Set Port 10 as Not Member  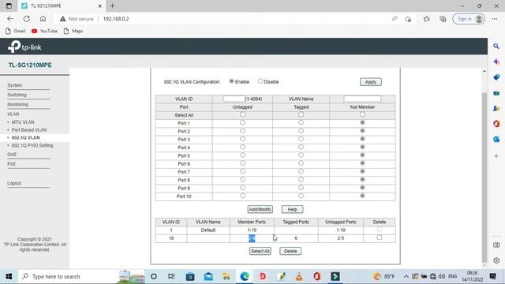click(362, 196)
